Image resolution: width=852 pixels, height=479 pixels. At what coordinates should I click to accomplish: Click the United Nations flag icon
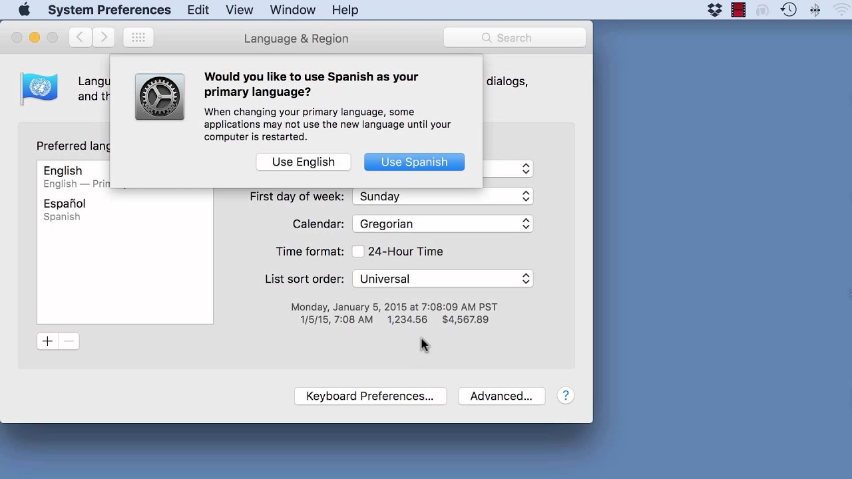coord(40,88)
